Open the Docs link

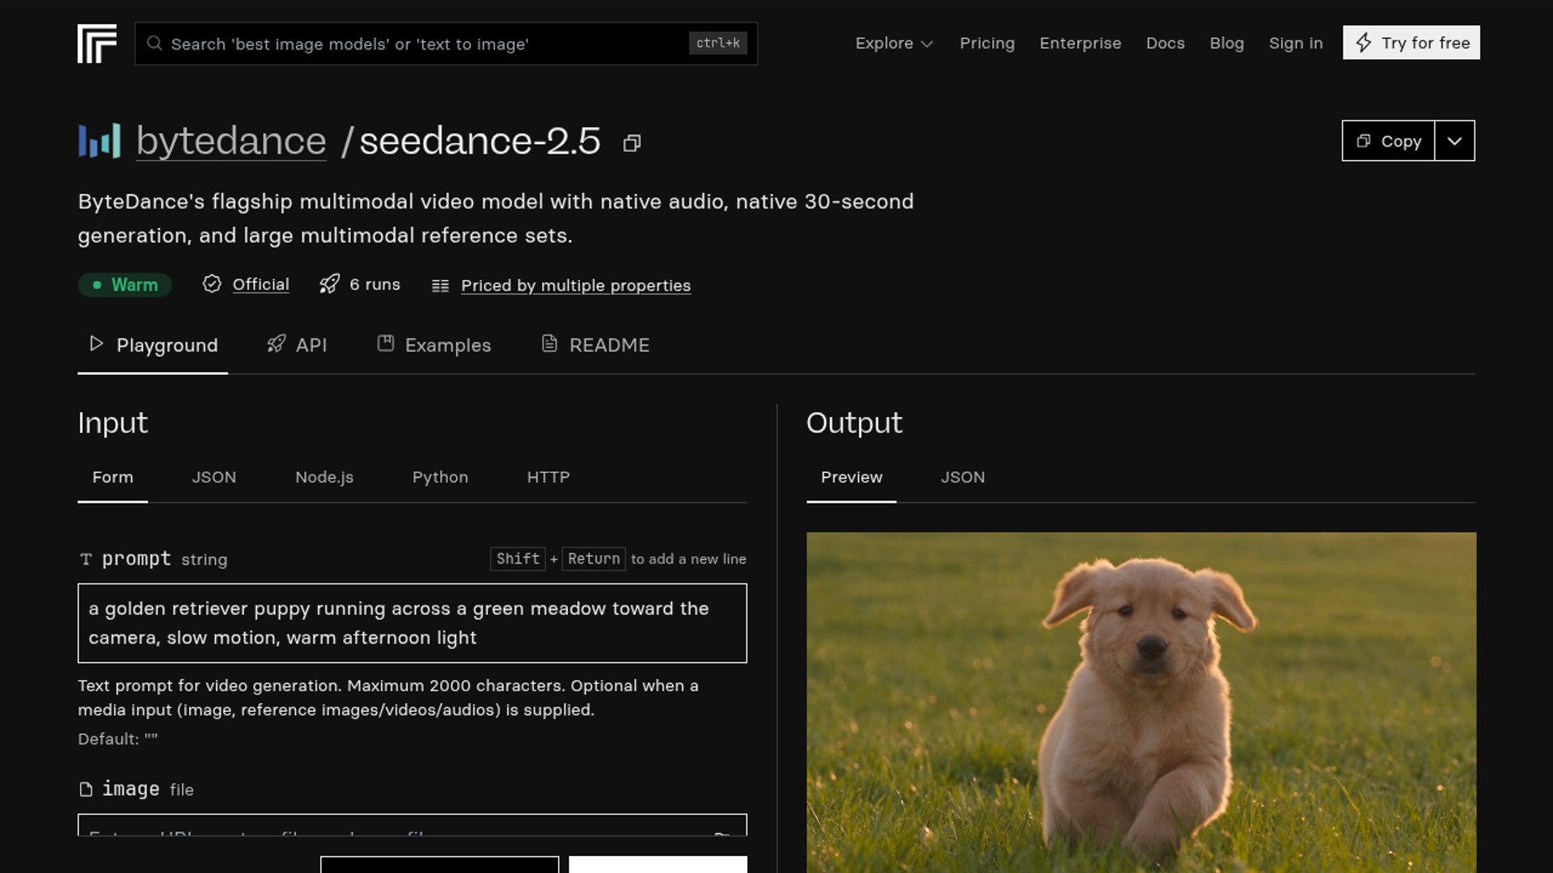[x=1166, y=43]
